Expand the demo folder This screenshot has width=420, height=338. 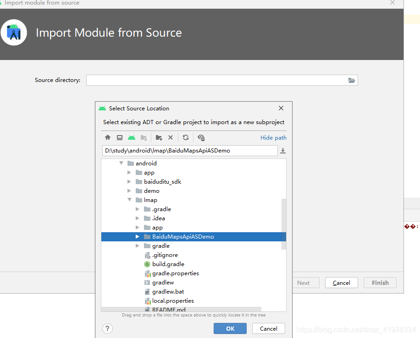coord(129,191)
